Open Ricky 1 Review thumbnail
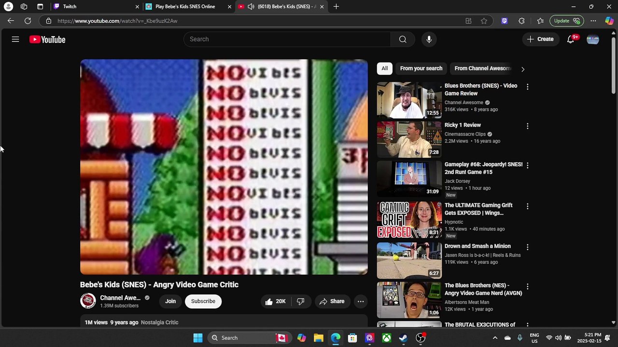The height and width of the screenshot is (347, 618). coord(409,139)
